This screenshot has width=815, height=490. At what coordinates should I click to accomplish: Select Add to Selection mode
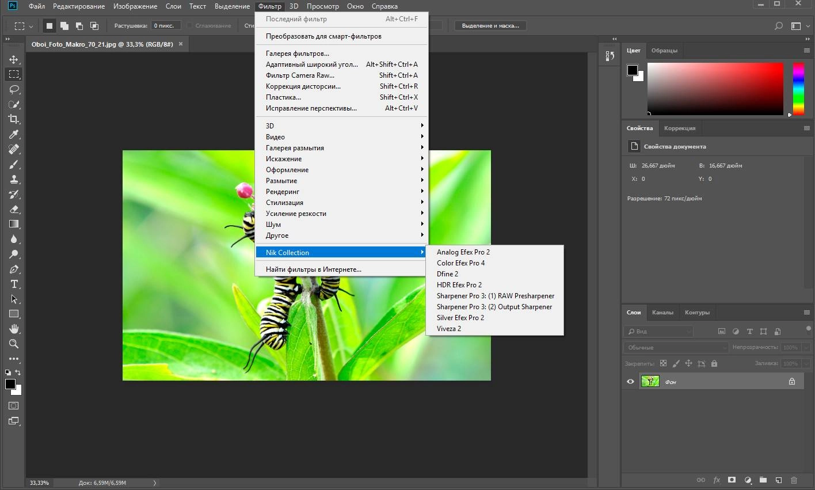(x=64, y=26)
